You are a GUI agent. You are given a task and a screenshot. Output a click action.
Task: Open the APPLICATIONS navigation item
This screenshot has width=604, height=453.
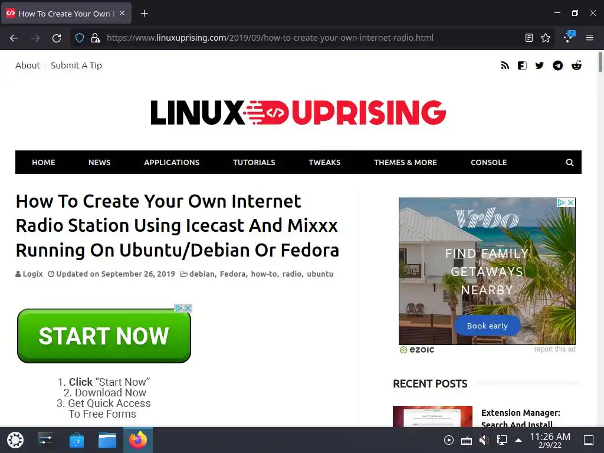click(x=172, y=163)
